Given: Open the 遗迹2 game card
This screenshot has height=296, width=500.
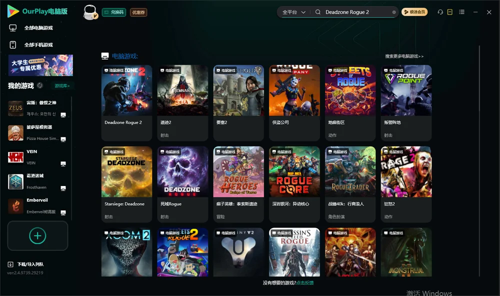Looking at the screenshot, I should (x=182, y=102).
